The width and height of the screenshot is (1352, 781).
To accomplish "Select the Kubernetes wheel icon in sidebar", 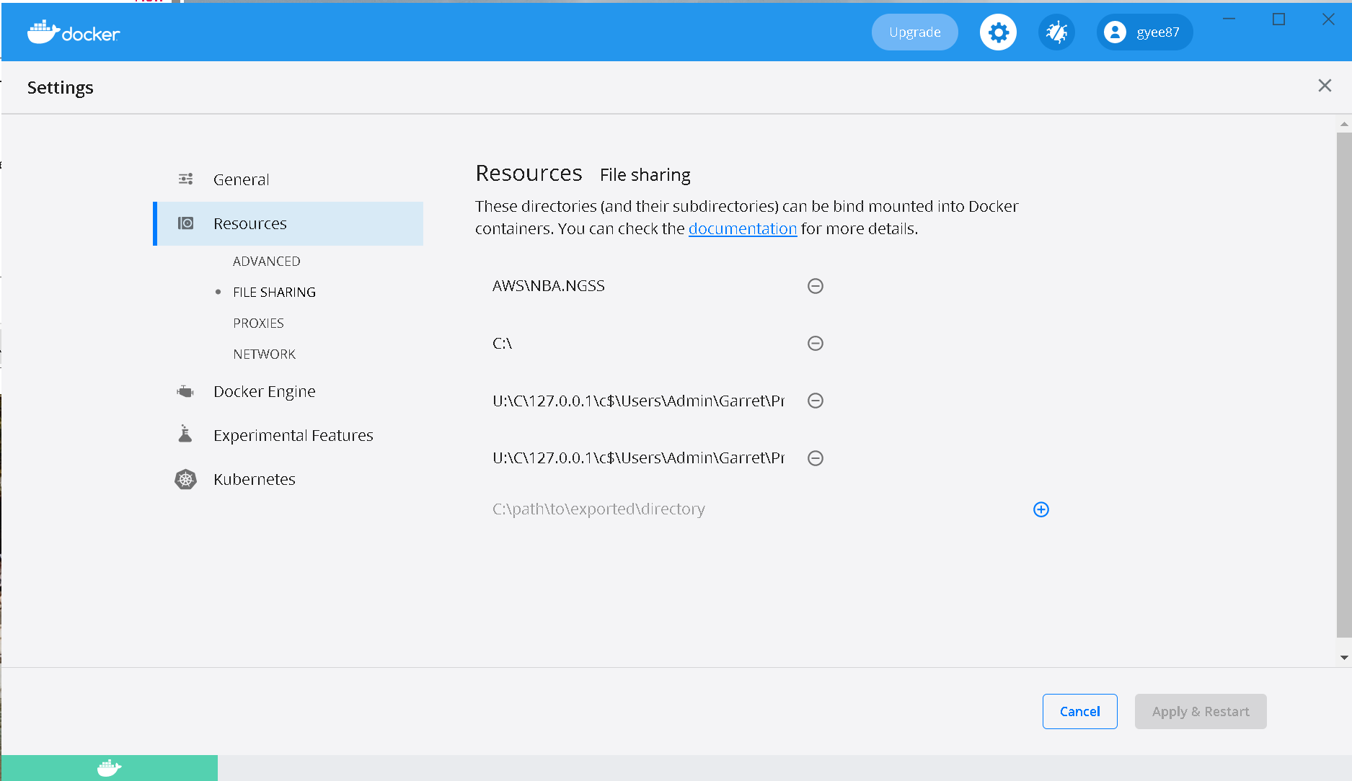I will click(185, 478).
